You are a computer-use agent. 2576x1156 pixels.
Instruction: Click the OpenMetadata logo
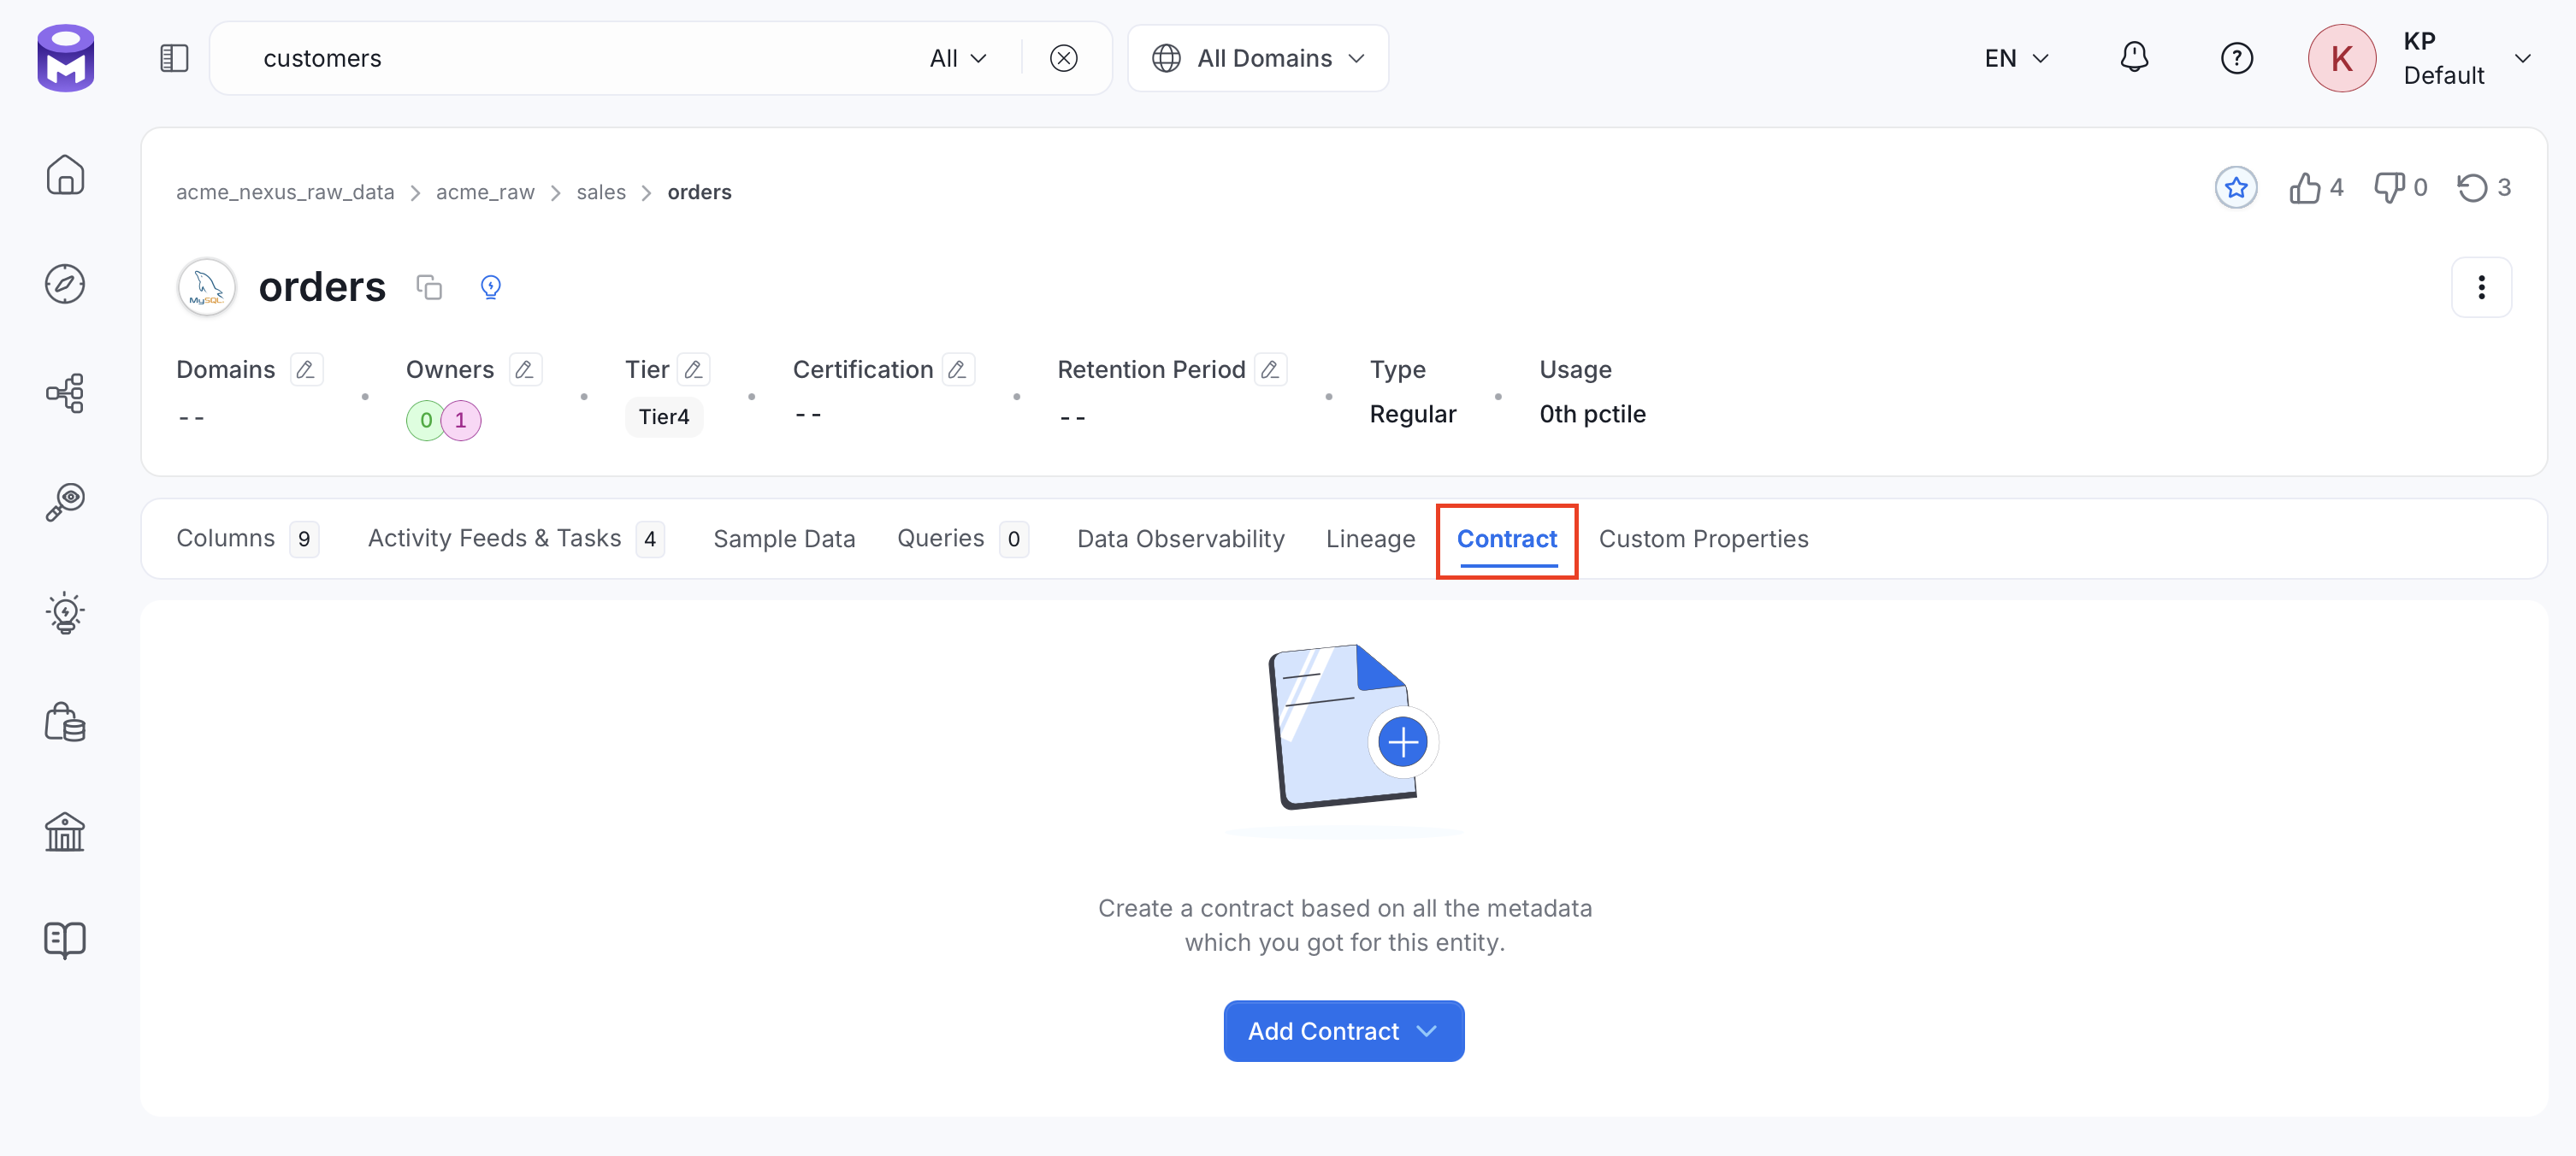tap(66, 58)
